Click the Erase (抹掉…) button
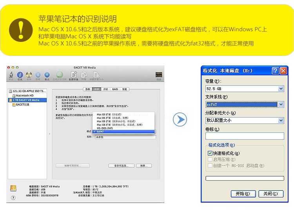Screen dimensions: 294x210 click(x=144, y=166)
